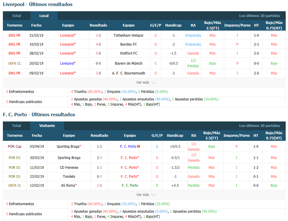
Task: Click UEFA CL tournament in 13/02/19 row
Action: coord(15,185)
